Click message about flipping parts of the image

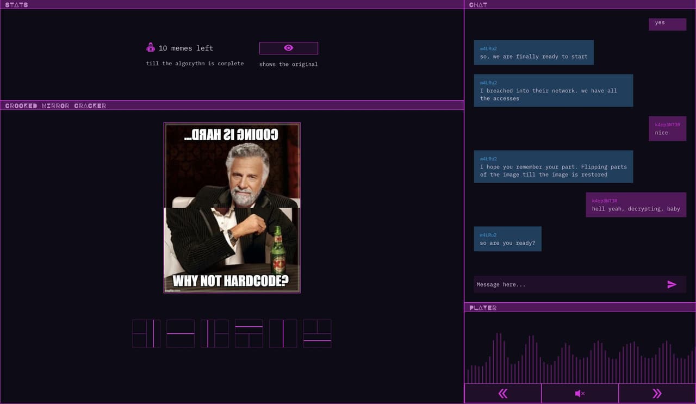tap(553, 166)
